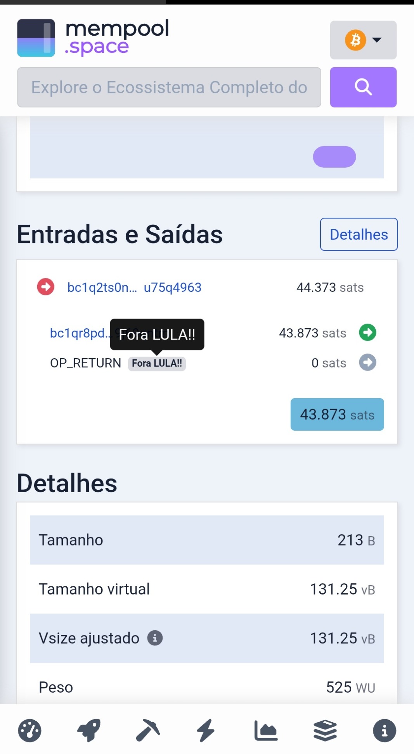
Task: Toggle the Detalhes button for inputs and outputs
Action: (x=359, y=234)
